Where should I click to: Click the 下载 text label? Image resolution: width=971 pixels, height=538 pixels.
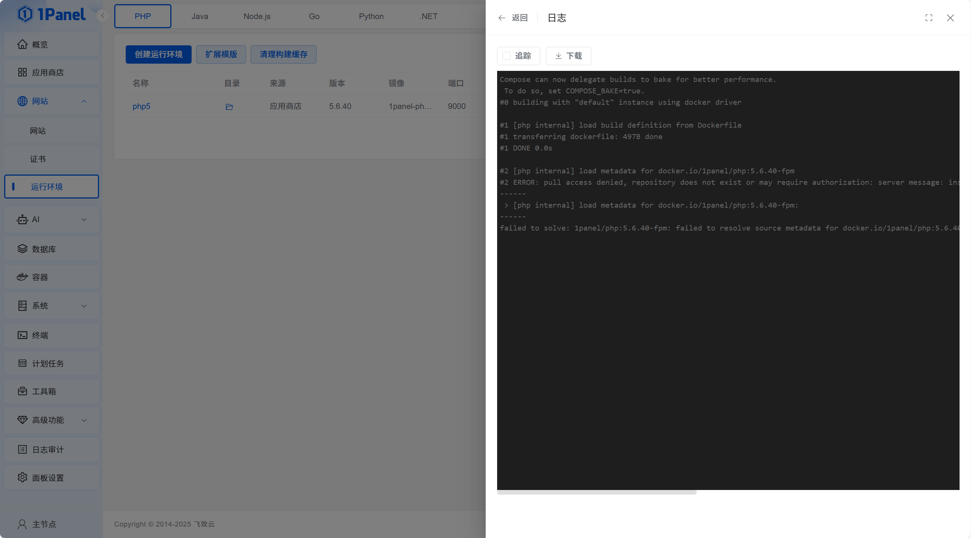coord(574,56)
